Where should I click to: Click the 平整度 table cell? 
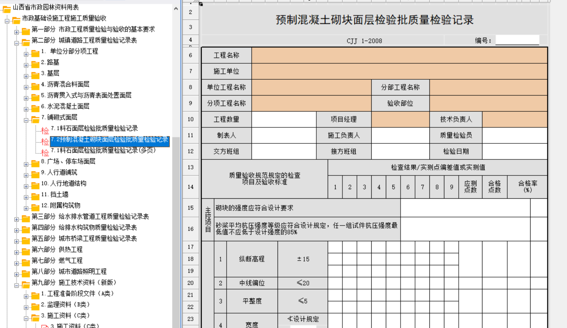click(252, 301)
